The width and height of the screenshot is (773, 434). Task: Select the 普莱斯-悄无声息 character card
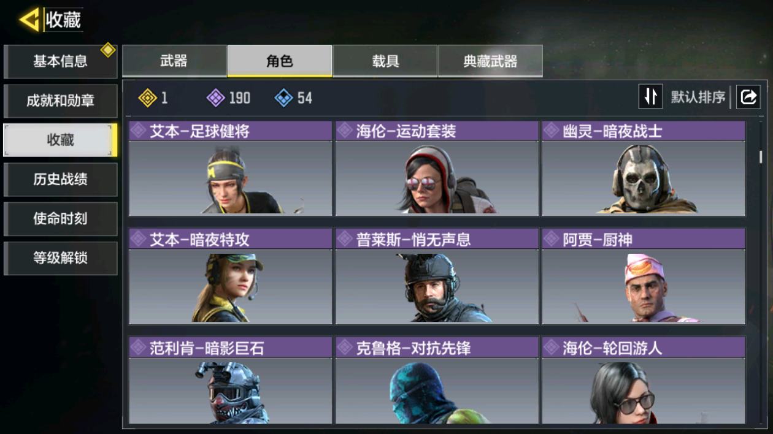coord(437,276)
